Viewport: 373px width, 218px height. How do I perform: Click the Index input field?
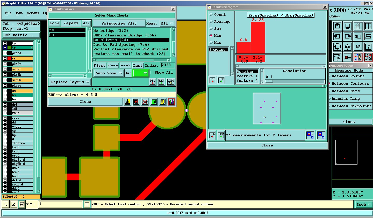[167, 65]
